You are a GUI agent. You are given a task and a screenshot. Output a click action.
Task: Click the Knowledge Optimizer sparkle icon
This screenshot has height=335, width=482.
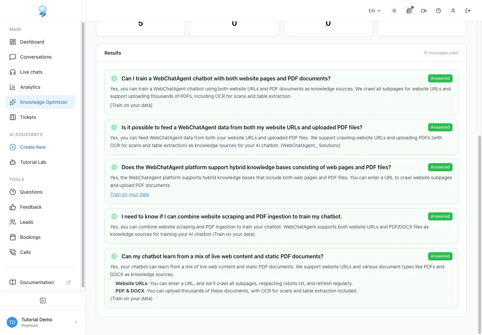click(x=13, y=102)
